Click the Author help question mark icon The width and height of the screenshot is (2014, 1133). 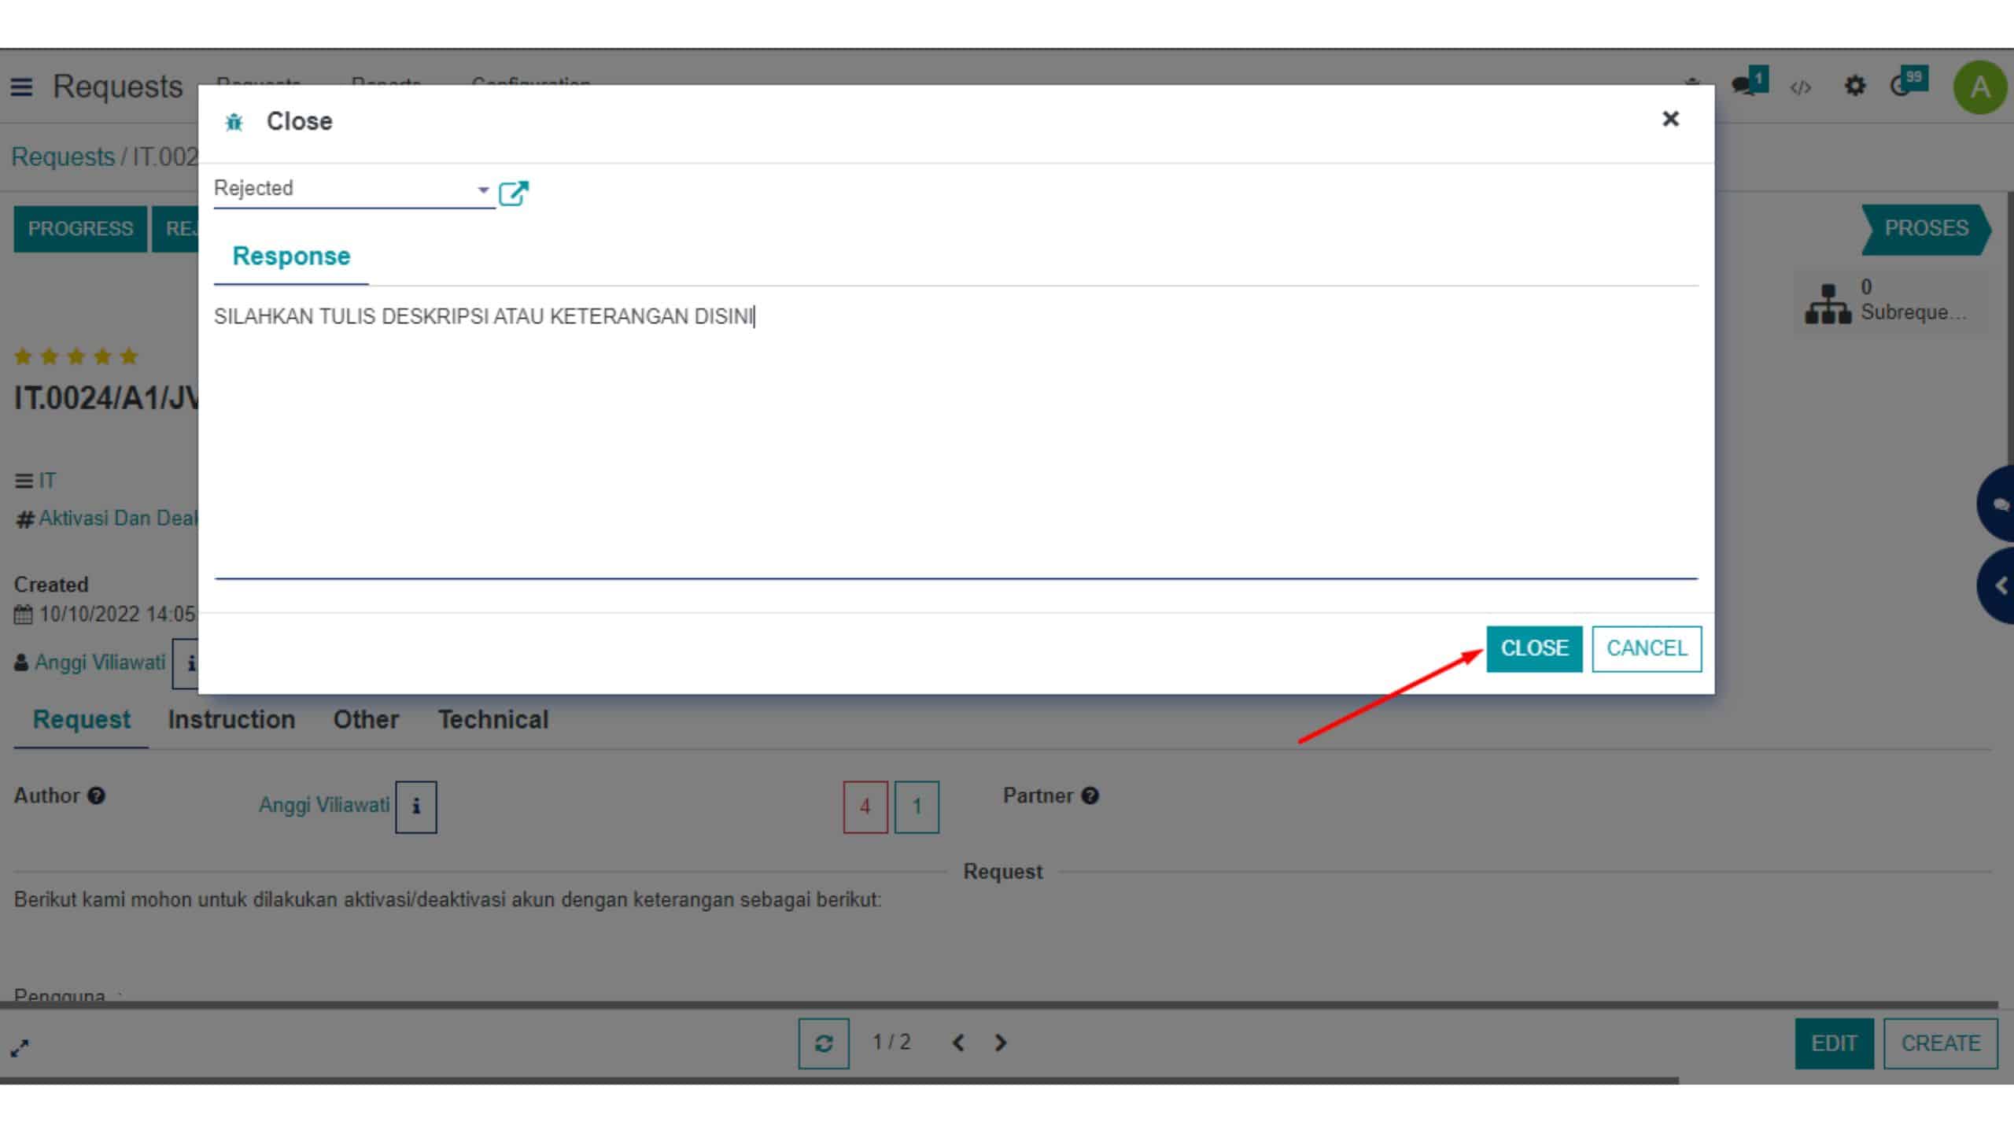pyautogui.click(x=97, y=796)
